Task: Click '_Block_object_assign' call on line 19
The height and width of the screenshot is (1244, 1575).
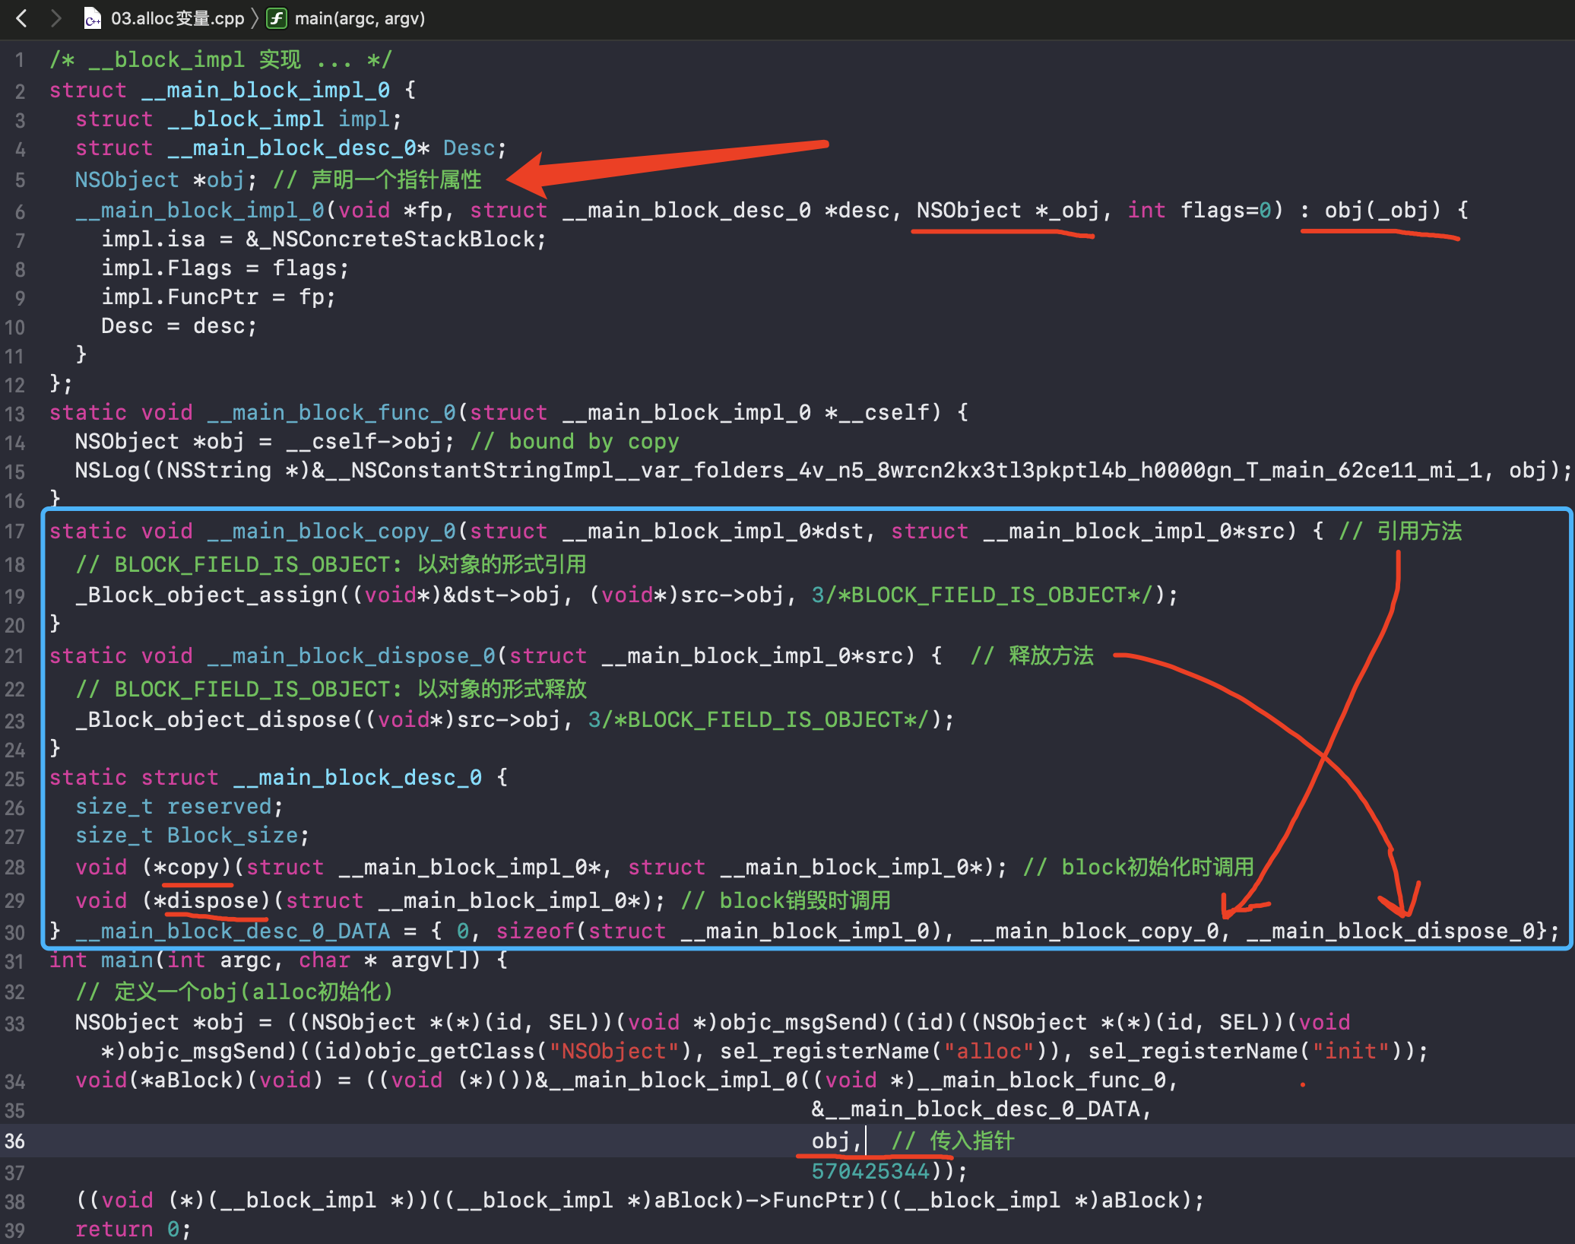Action: pyautogui.click(x=205, y=595)
